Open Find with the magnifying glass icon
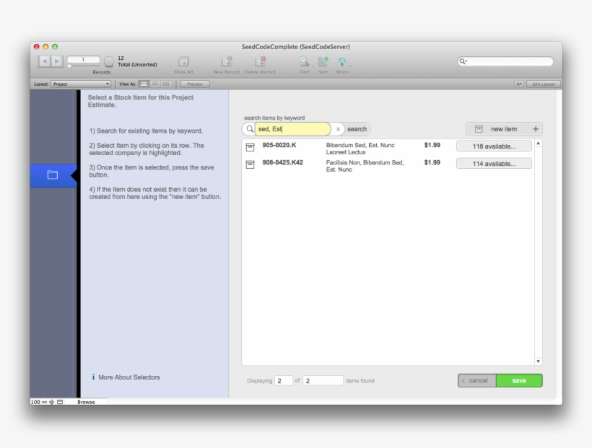592x448 pixels. (305, 61)
